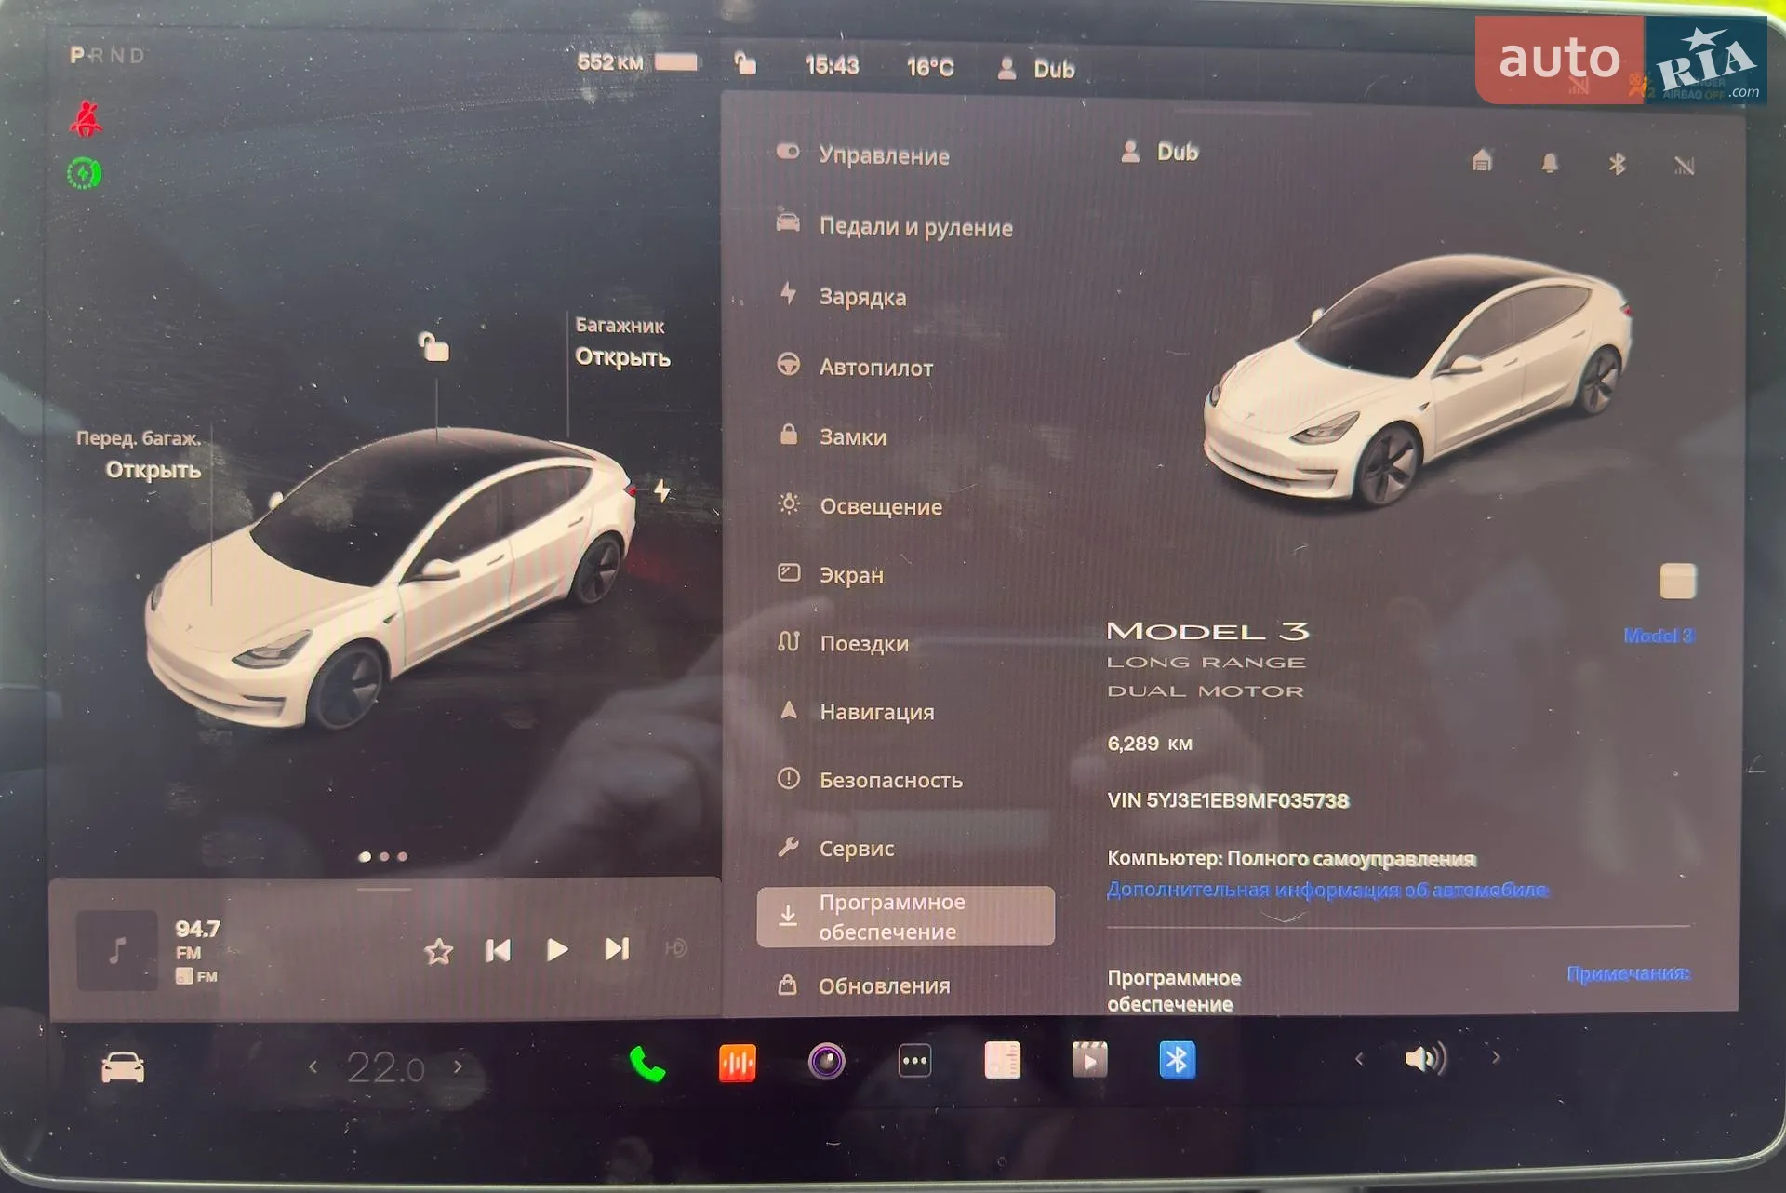Open notifications bell icon
The height and width of the screenshot is (1193, 1786).
click(1550, 164)
